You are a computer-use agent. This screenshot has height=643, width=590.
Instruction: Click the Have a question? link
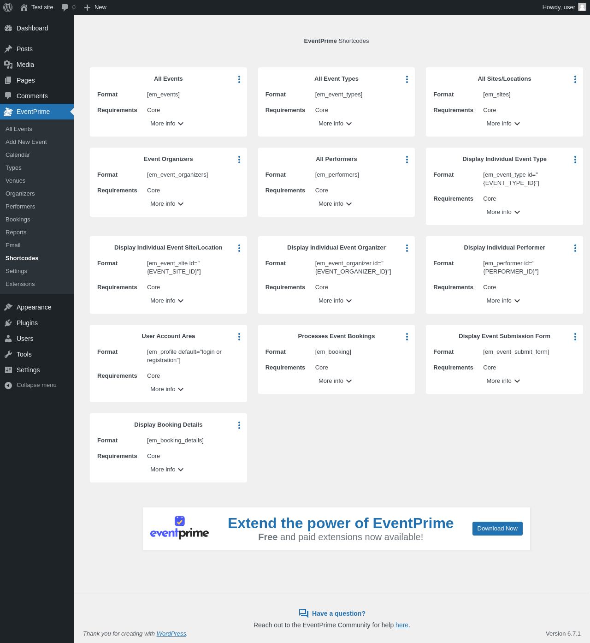point(339,613)
